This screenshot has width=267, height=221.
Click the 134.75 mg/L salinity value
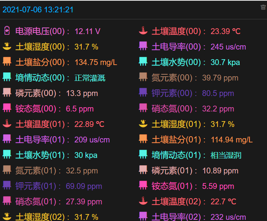coord(96,62)
